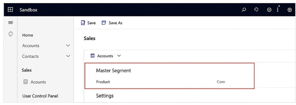
Task: Click the lightbulb icon in top bar
Action: click(256, 10)
